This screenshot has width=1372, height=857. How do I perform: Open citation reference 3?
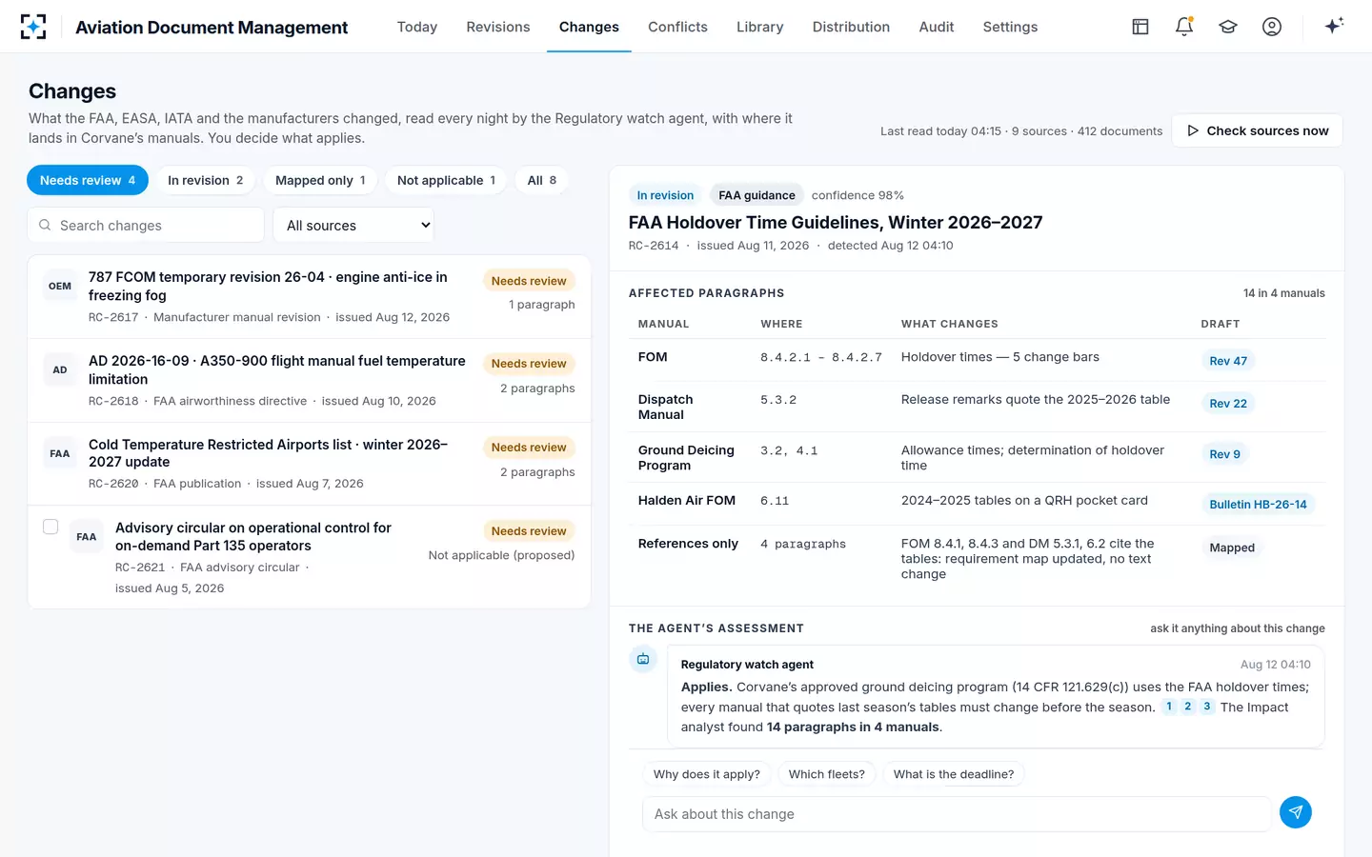click(x=1206, y=707)
